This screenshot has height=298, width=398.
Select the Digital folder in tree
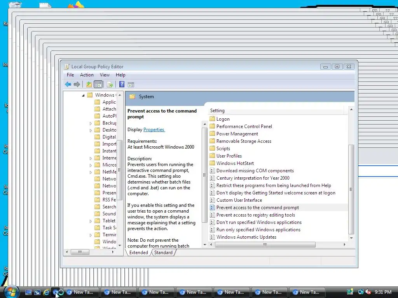click(x=105, y=137)
